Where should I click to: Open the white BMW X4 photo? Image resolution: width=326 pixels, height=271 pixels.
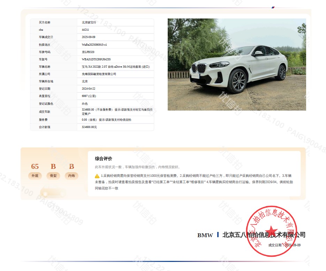coord(237,65)
